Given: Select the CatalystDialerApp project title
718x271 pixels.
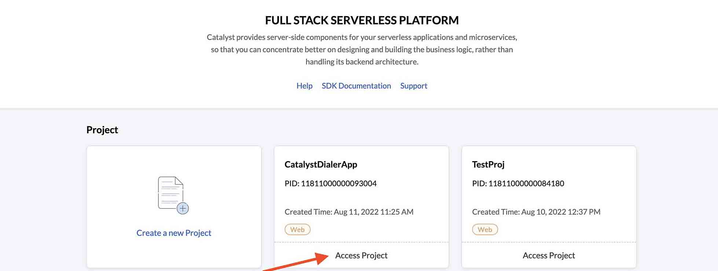Looking at the screenshot, I should (x=321, y=164).
